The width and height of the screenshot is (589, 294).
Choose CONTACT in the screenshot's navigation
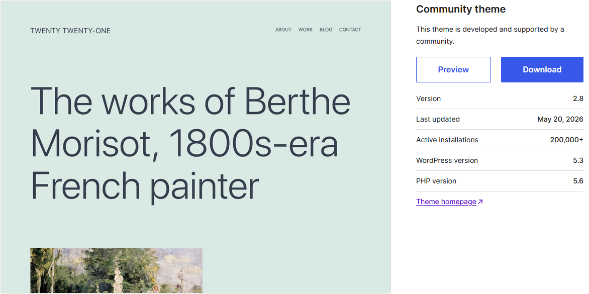[x=350, y=30]
